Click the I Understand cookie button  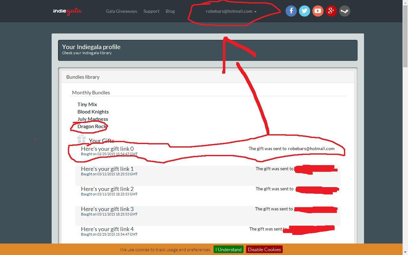click(x=229, y=249)
